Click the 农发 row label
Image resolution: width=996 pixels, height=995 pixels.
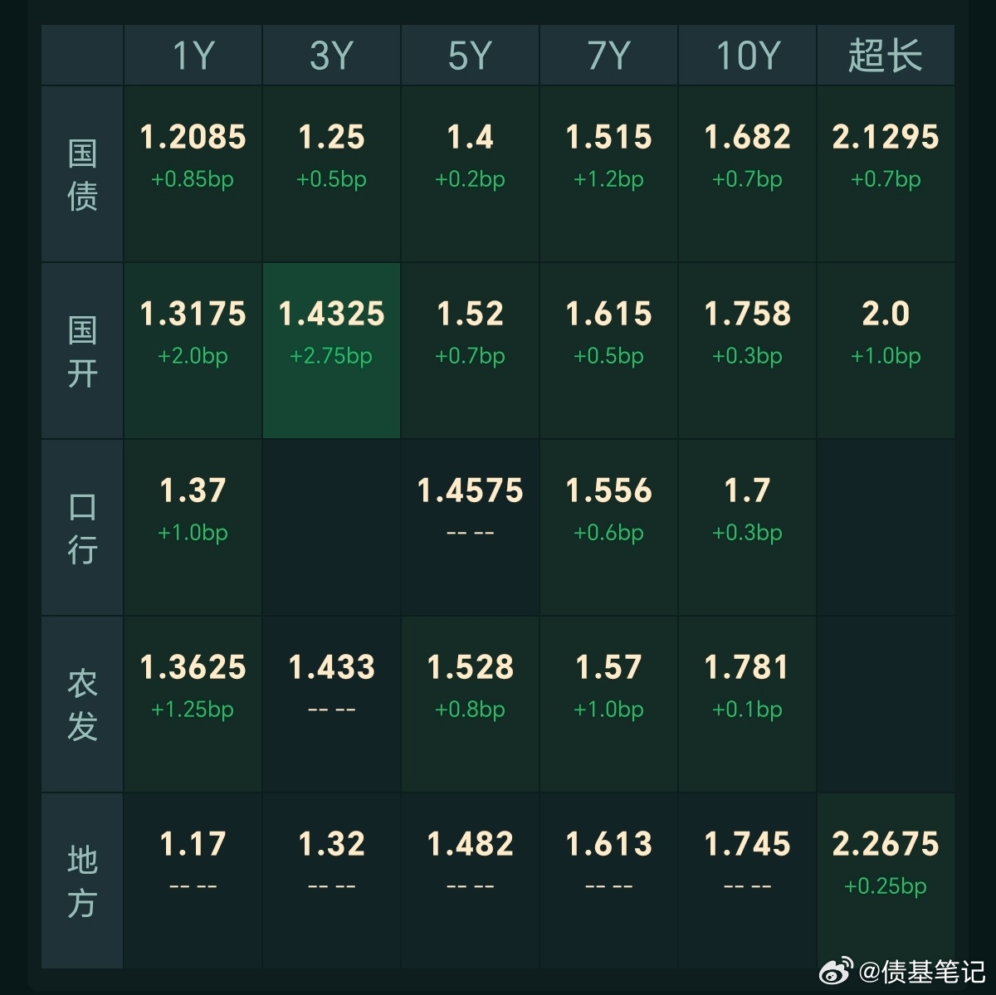tap(82, 705)
